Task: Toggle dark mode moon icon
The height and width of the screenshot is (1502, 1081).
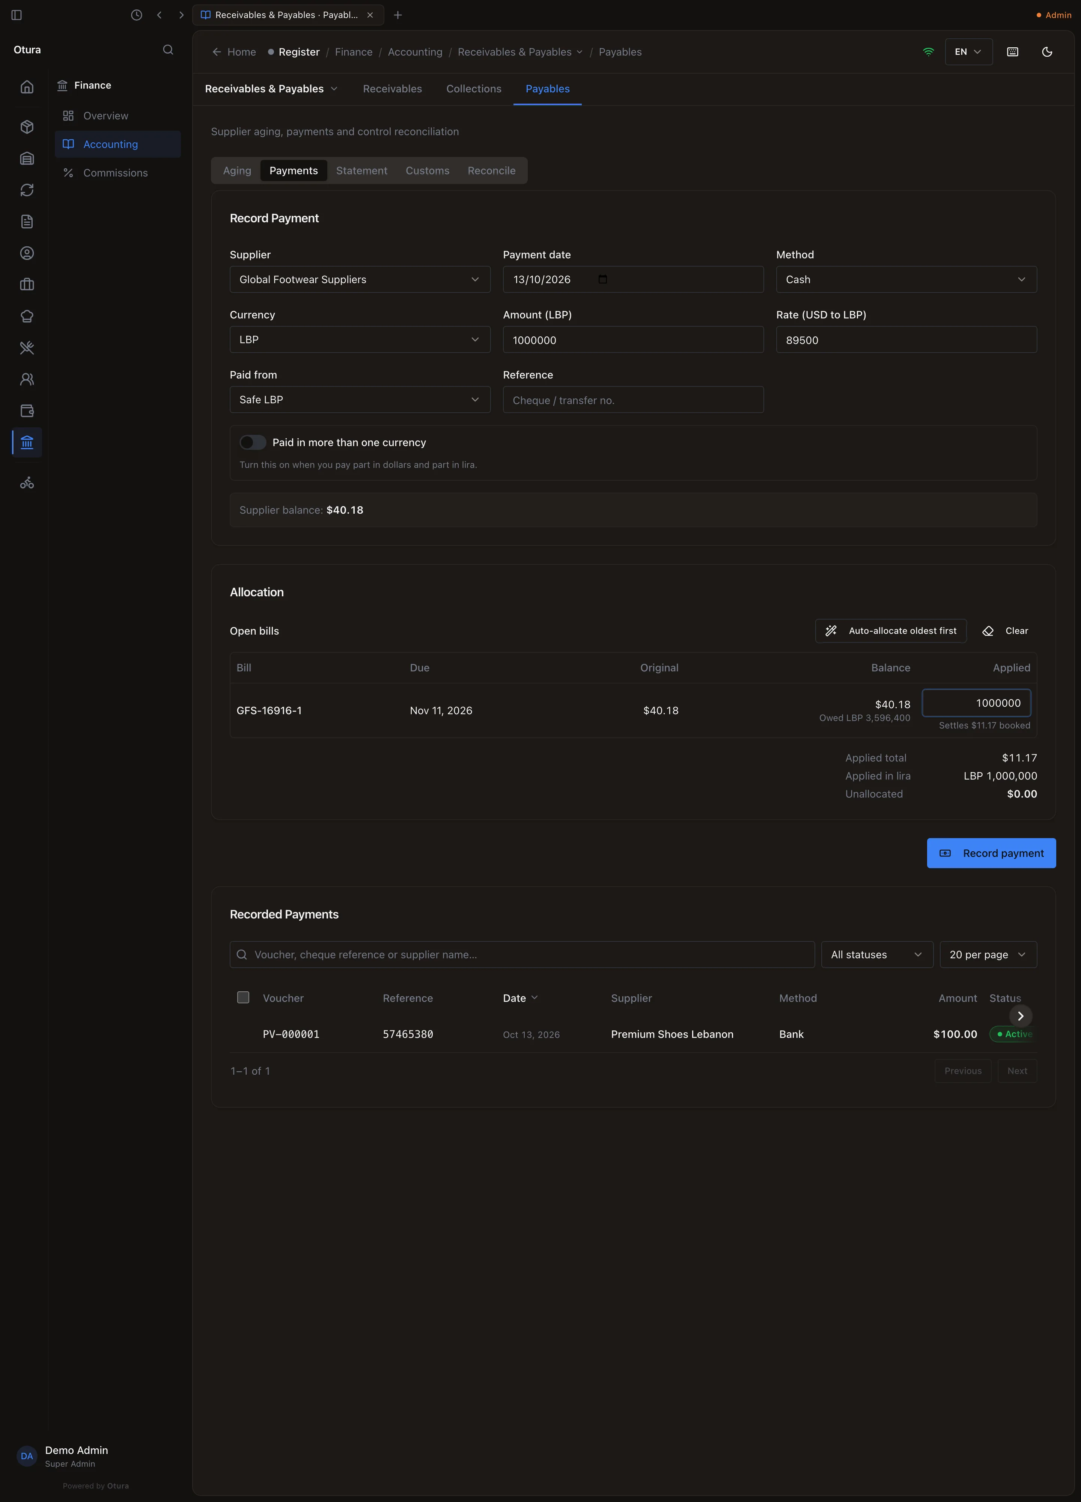Action: click(1046, 52)
